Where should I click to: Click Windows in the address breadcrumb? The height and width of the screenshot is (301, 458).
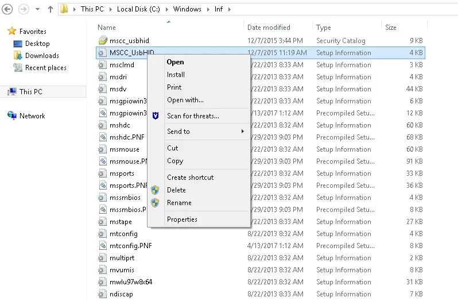(187, 9)
